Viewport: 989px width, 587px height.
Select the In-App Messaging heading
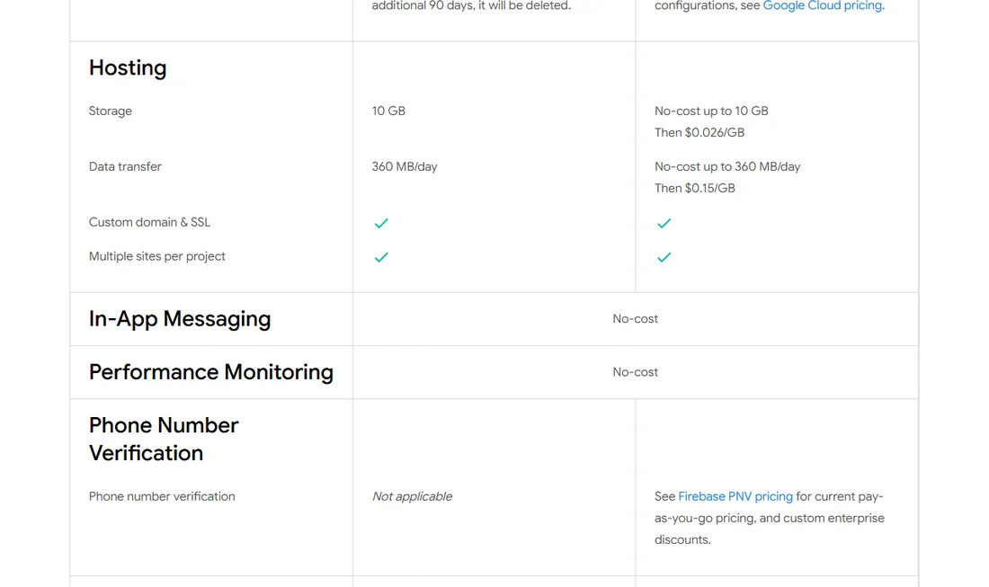tap(180, 318)
